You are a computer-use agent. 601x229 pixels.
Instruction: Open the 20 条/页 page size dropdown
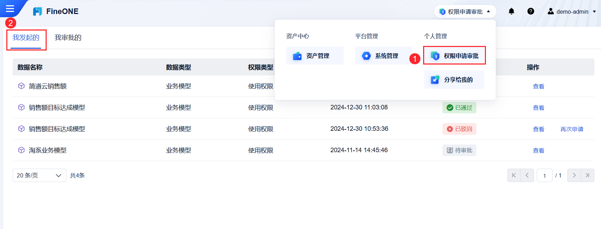pos(39,175)
